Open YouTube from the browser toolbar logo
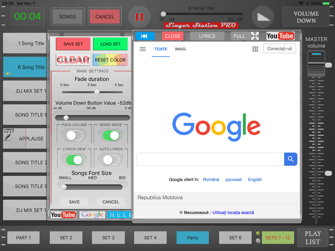335x251 pixels. pos(280,36)
